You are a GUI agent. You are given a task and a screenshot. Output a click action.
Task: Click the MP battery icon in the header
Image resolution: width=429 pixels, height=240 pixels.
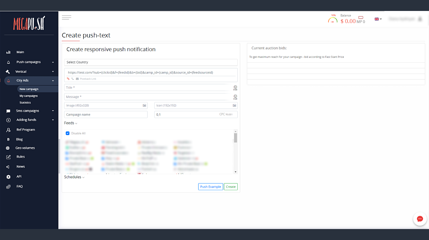pos(360,17)
